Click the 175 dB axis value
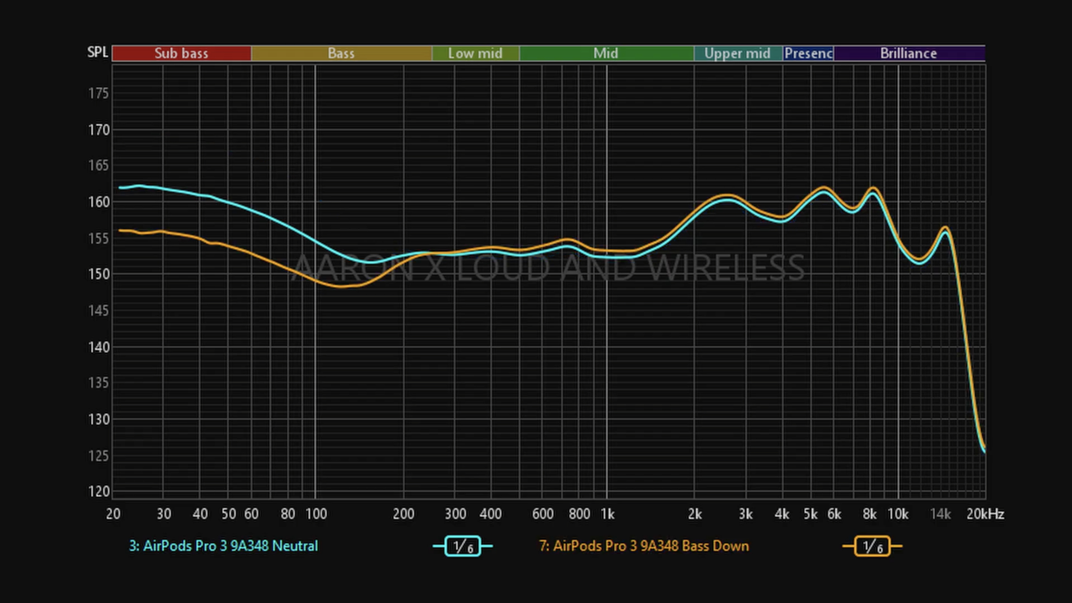 click(99, 93)
